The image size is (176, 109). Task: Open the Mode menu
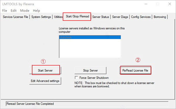pyautogui.click(x=25, y=10)
